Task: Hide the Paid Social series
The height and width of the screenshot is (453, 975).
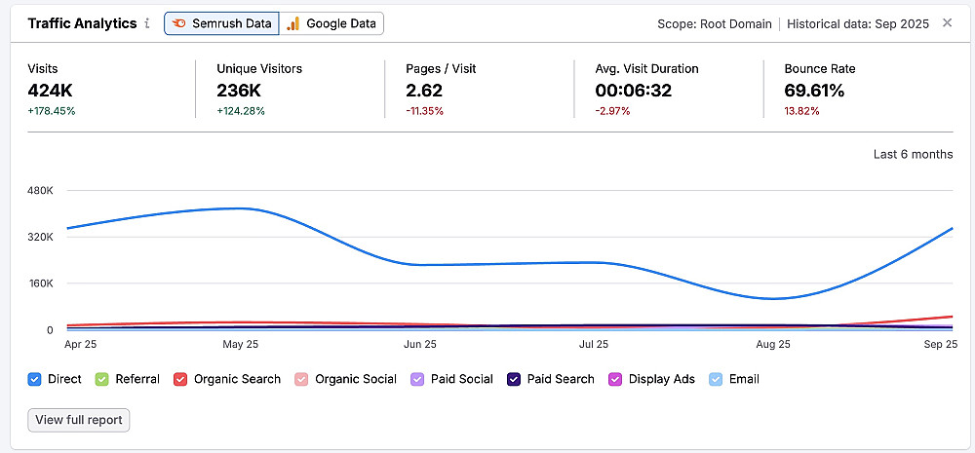Action: click(x=417, y=379)
